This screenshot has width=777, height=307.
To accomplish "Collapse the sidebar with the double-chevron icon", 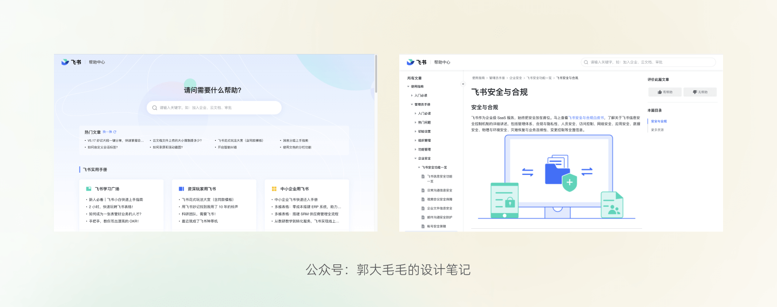I will click(463, 84).
